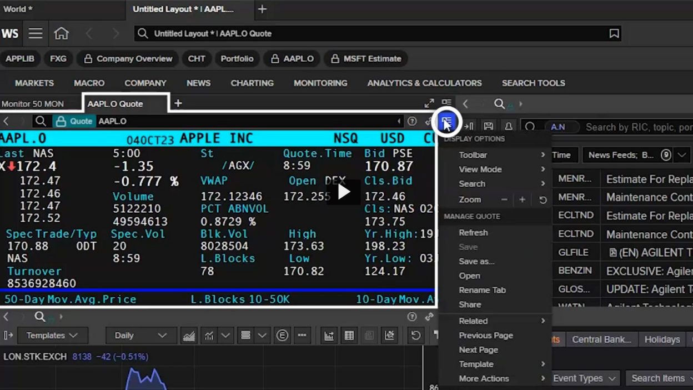Screen dimensions: 693x390
Task: Click the alert bell icon
Action: click(x=508, y=127)
